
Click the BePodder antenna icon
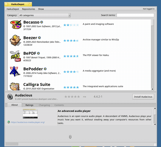15,72
